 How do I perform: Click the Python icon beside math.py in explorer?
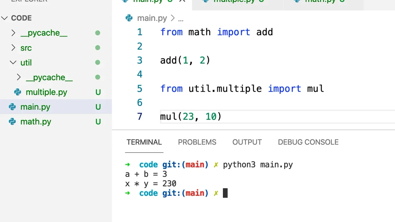pyautogui.click(x=13, y=122)
